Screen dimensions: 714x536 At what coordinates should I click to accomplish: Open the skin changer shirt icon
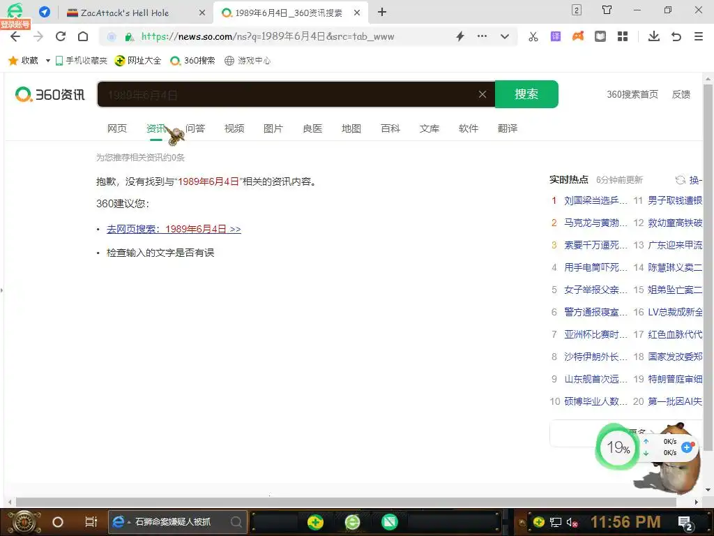607,10
